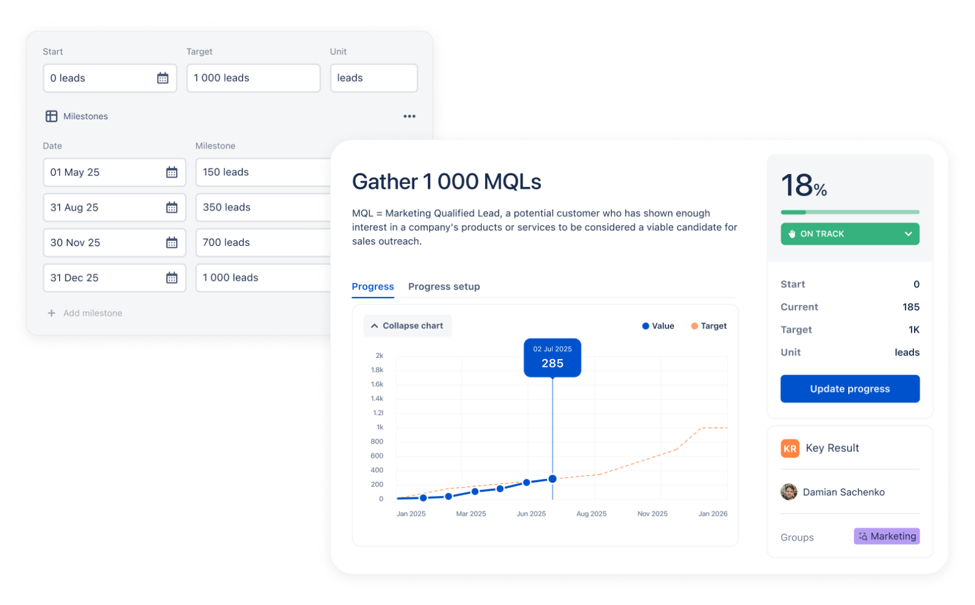Click the 01 May 25 date field
This screenshot has height=605, width=975.
coord(114,172)
